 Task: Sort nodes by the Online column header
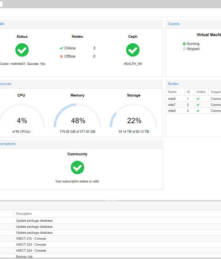(x=201, y=92)
